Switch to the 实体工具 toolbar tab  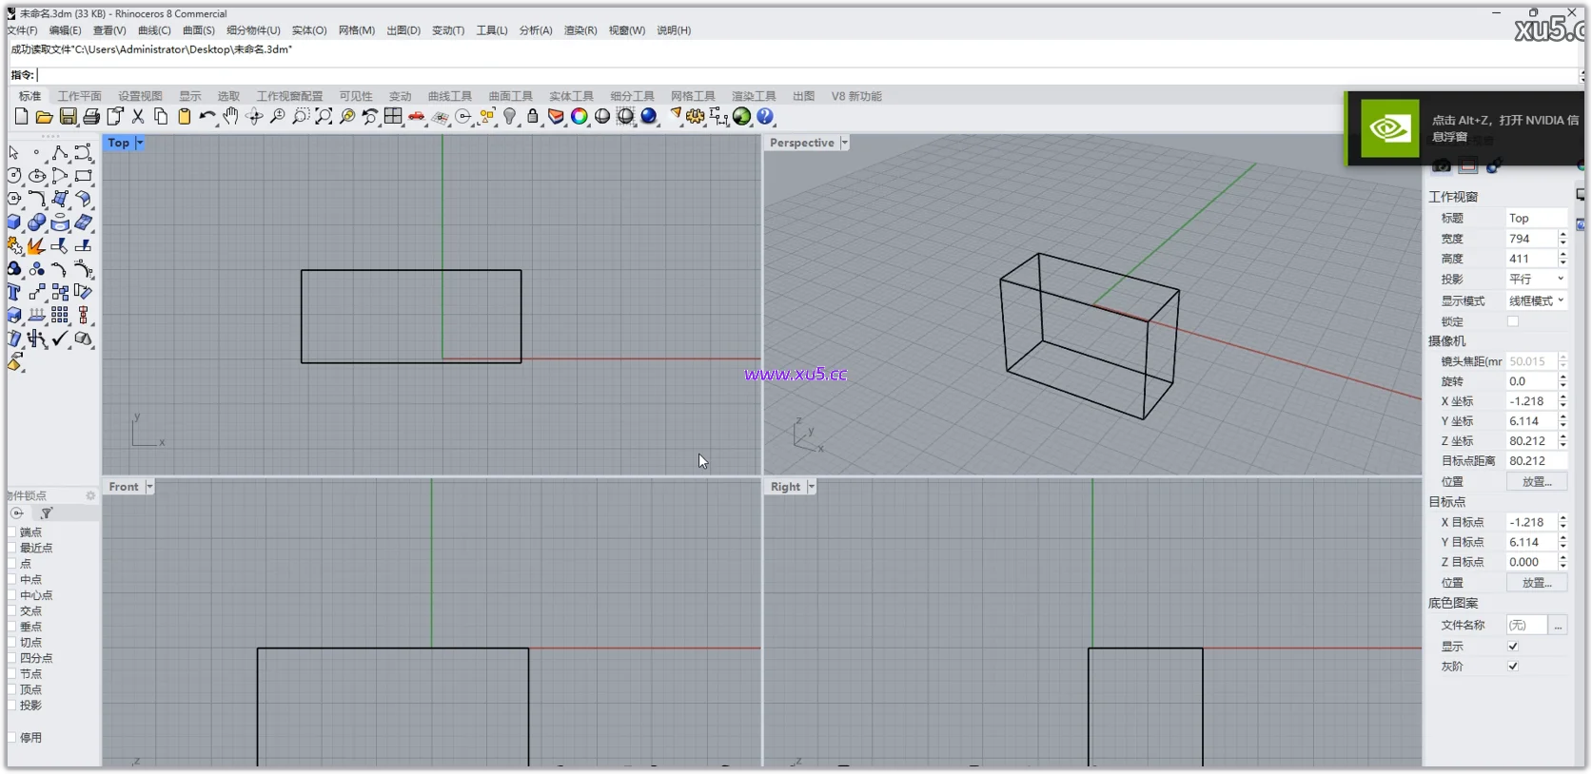click(571, 96)
